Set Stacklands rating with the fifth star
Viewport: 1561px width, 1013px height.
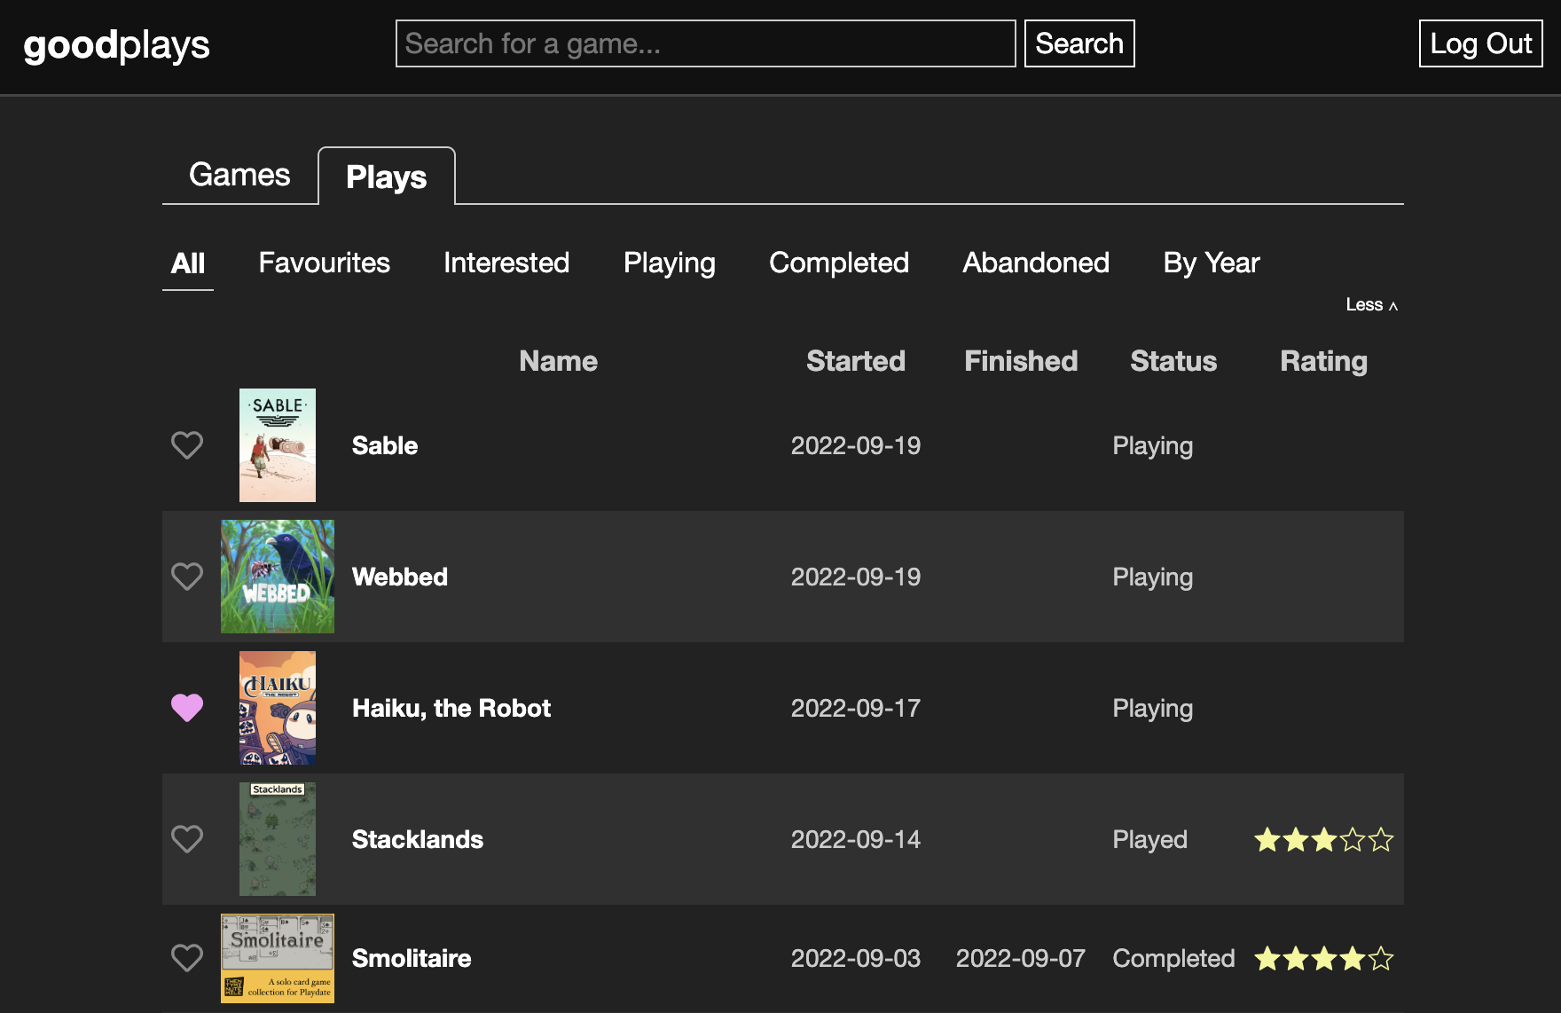pos(1381,839)
